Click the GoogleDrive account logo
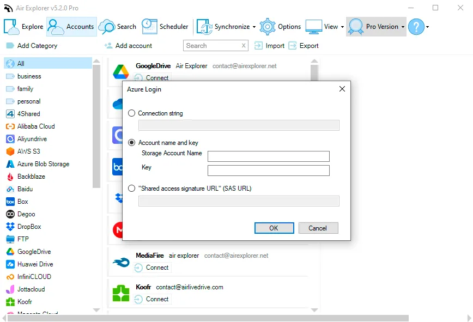The width and height of the screenshot is (473, 322). 120,72
